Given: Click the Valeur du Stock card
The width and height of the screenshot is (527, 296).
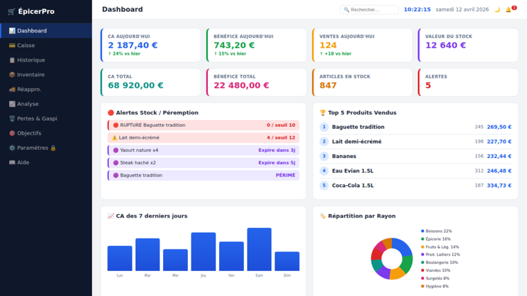Looking at the screenshot, I should [x=468, y=45].
